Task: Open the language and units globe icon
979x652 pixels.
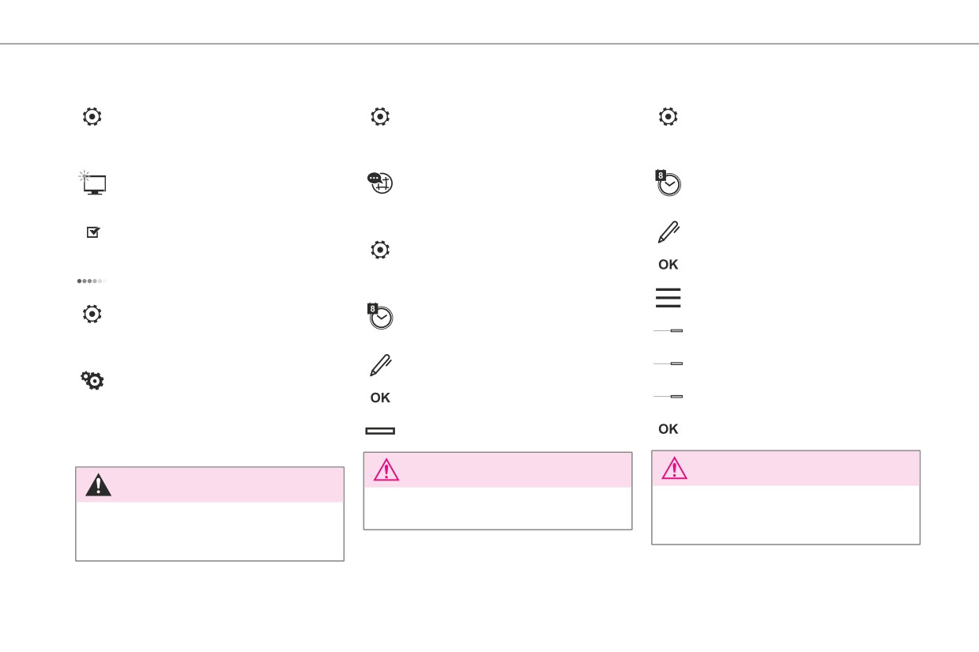Action: [380, 183]
